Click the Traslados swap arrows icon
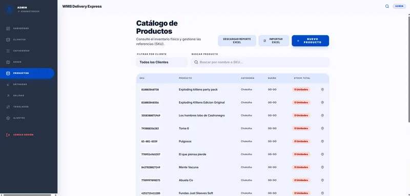The image size is (410, 196). point(8,107)
